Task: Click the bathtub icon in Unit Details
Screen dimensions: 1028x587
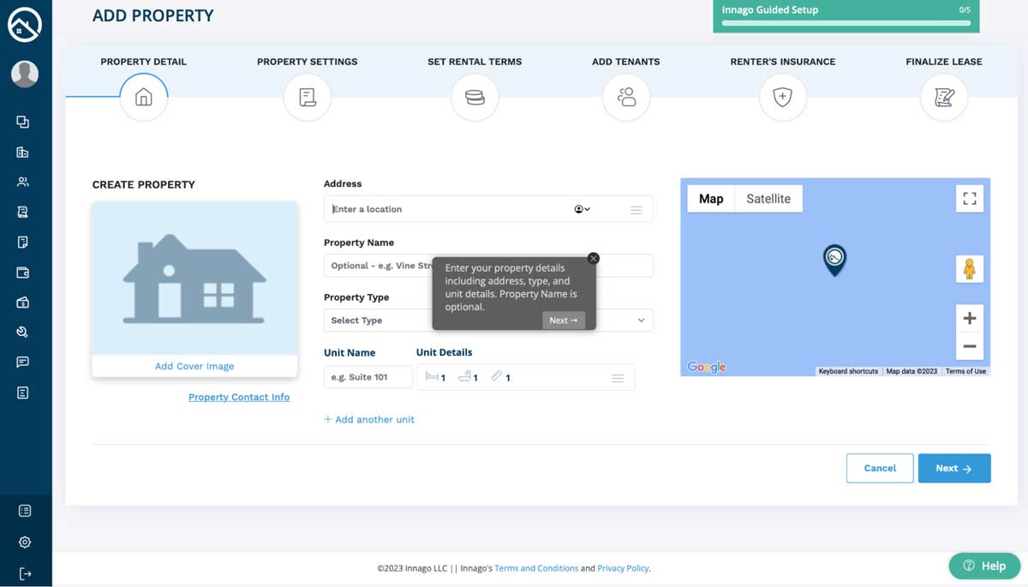Action: pyautogui.click(x=467, y=376)
